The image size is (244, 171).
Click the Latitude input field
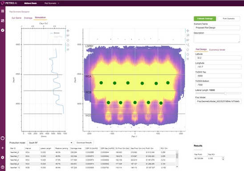pyautogui.click(x=218, y=58)
